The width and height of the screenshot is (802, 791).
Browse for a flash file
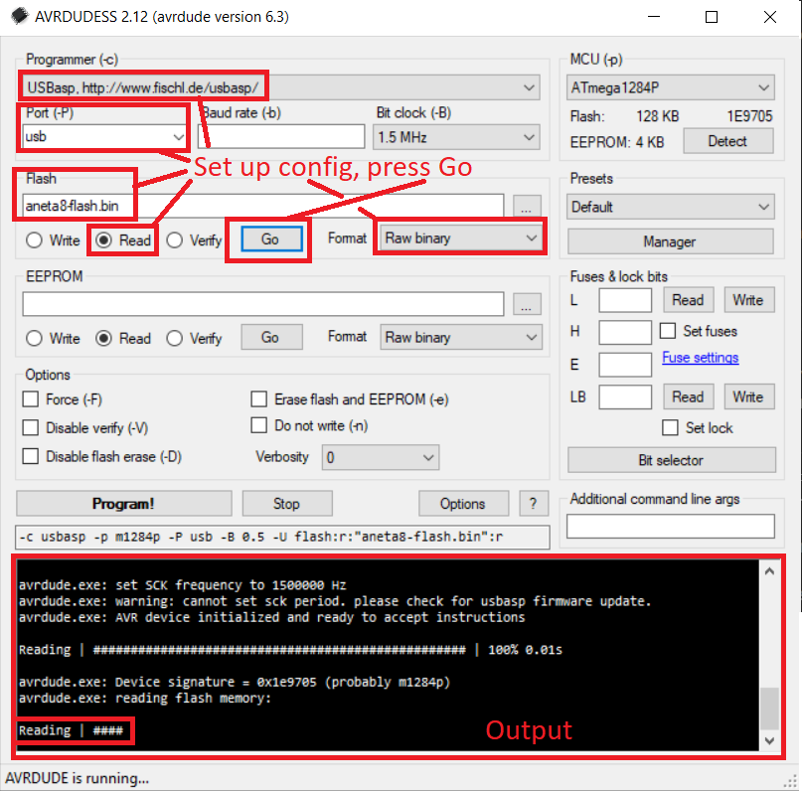(x=527, y=206)
